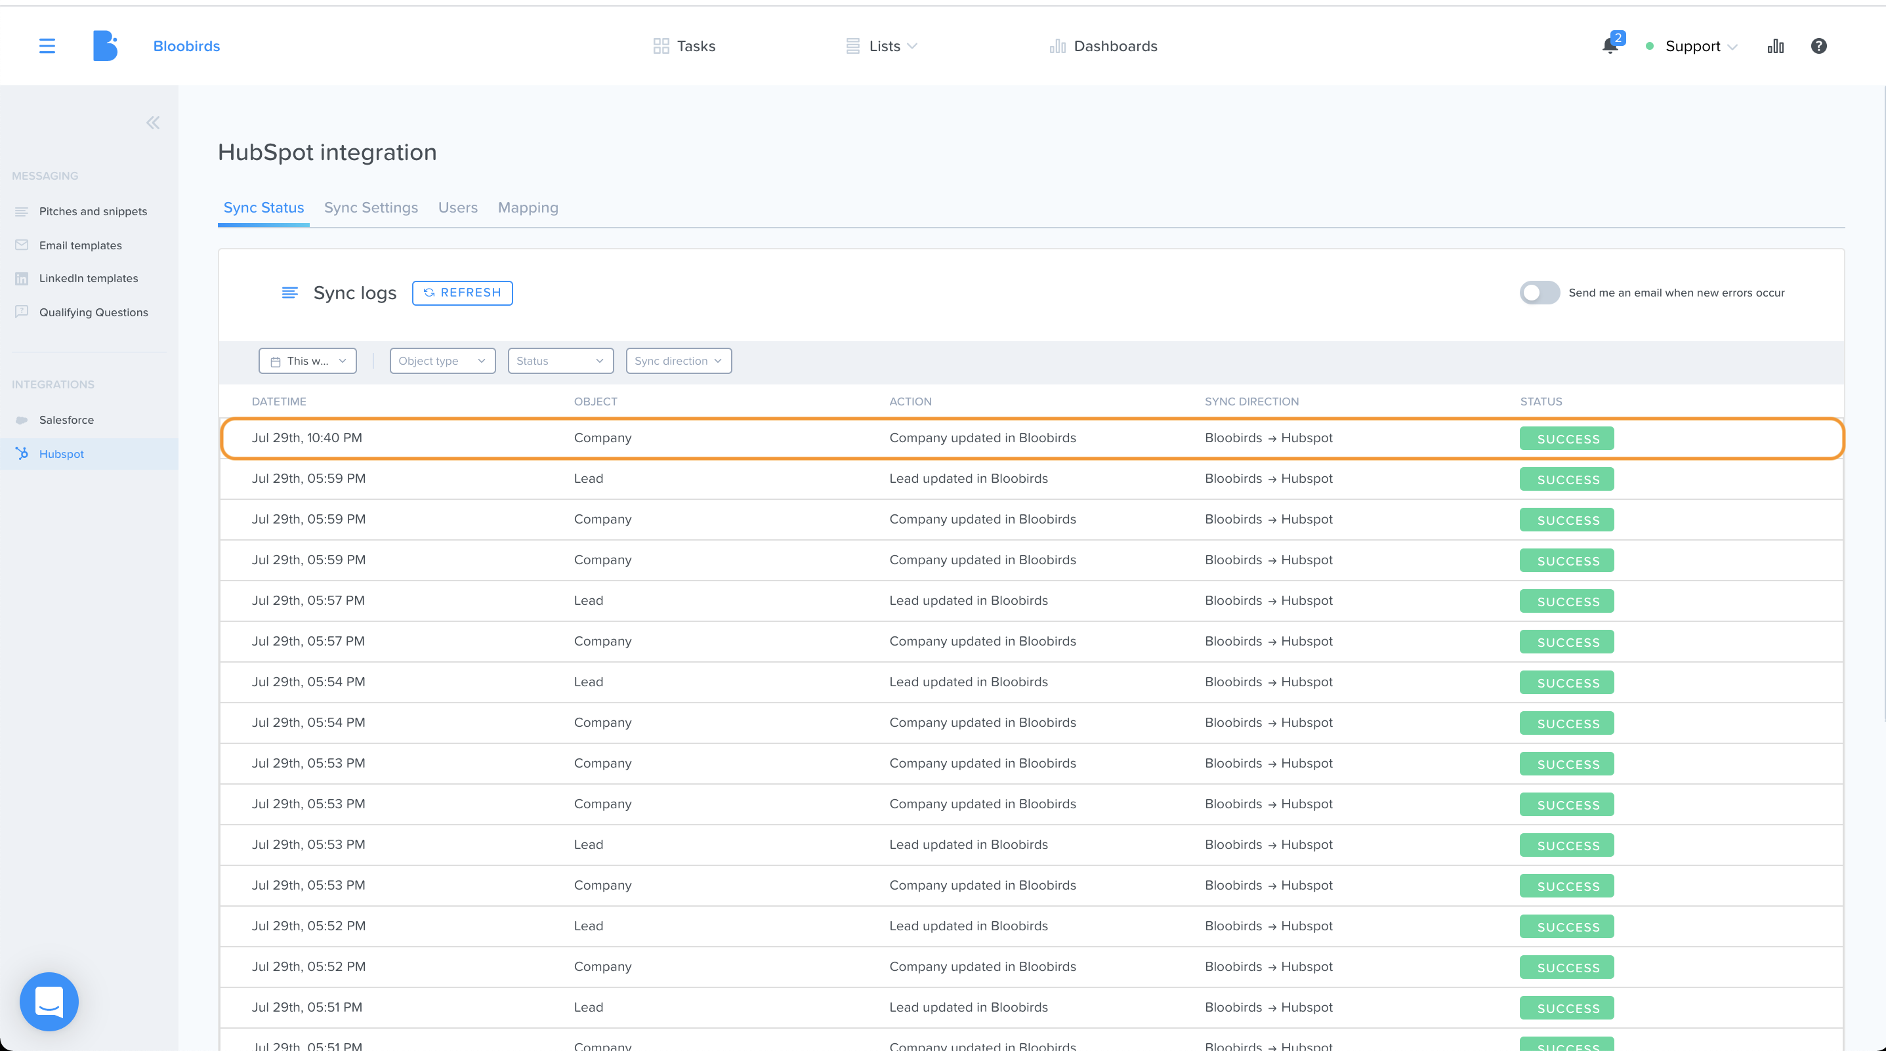Click the 05:54 PM Lead log row
The height and width of the screenshot is (1051, 1886).
tap(1032, 682)
